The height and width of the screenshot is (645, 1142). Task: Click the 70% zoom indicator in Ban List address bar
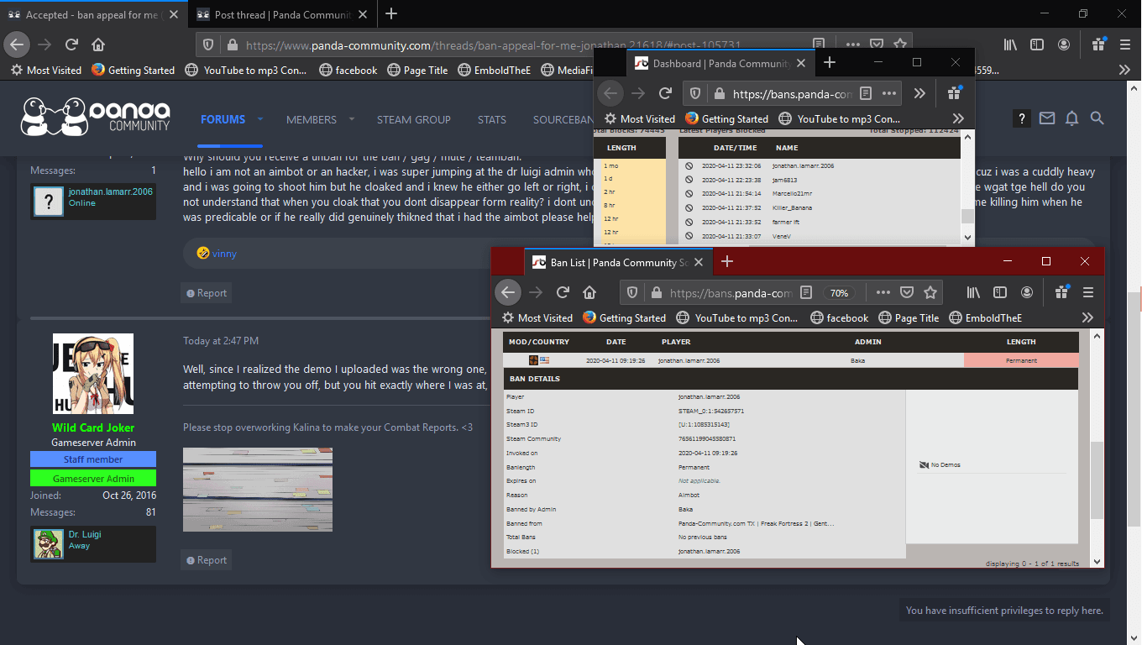click(x=838, y=293)
